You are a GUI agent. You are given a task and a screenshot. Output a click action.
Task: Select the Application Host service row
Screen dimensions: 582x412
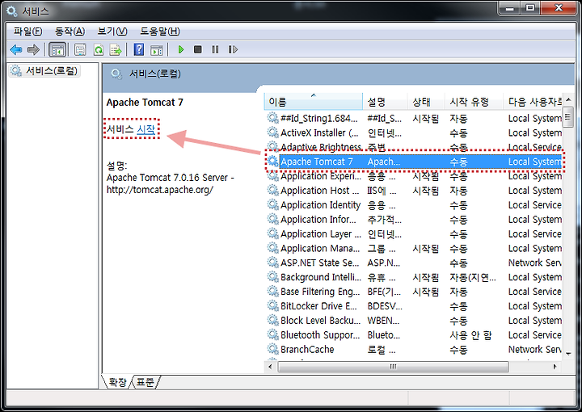coord(414,191)
